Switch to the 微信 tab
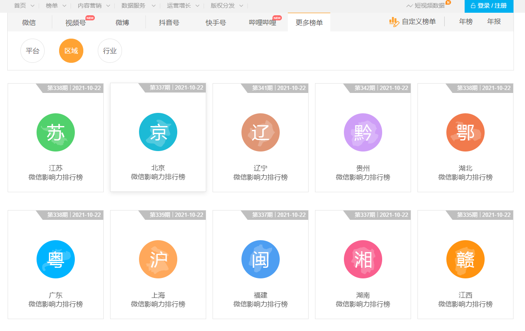Screen dimensions: 525x331 [x=29, y=22]
